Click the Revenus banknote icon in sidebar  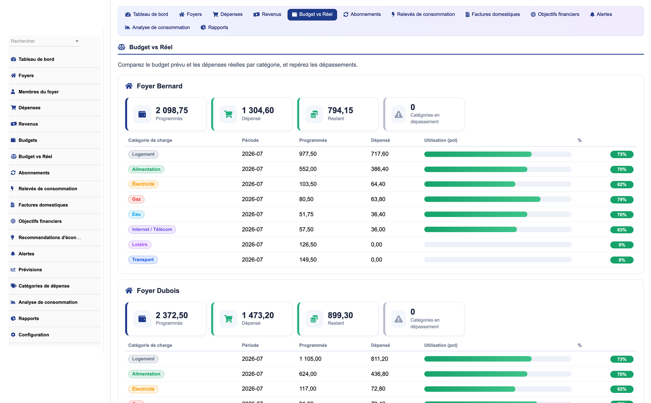13,124
